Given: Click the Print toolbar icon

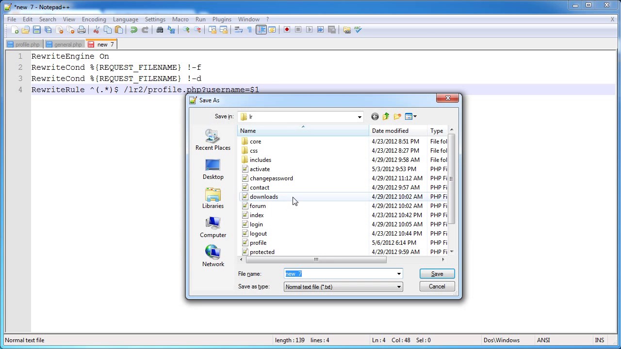Looking at the screenshot, I should pyautogui.click(x=82, y=30).
